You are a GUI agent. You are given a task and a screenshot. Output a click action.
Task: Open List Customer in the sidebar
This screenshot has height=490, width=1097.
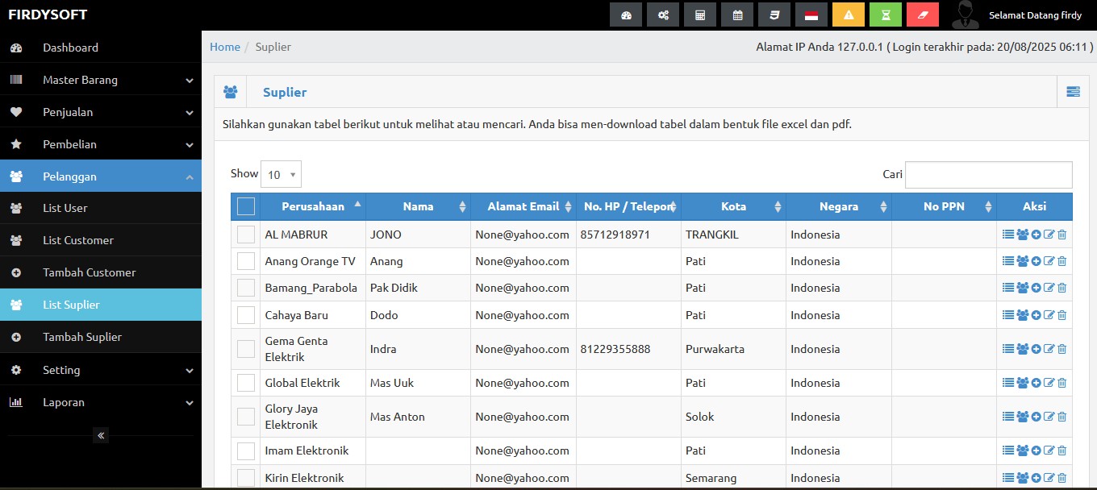click(78, 240)
